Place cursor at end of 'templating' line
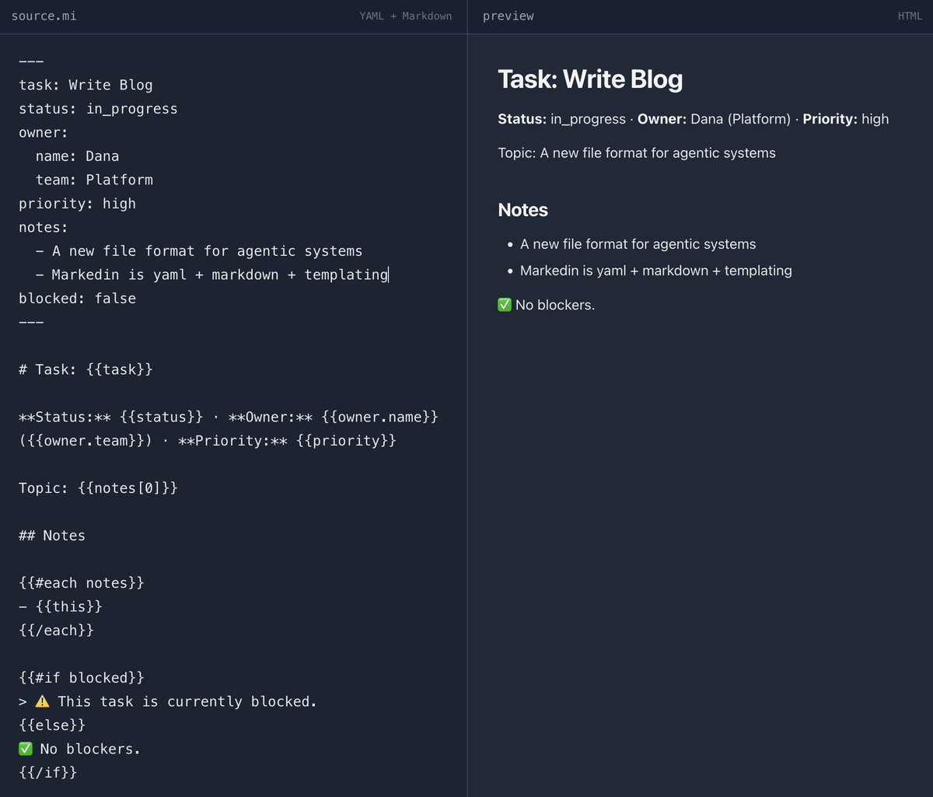Viewport: 933px width, 797px height. point(388,274)
